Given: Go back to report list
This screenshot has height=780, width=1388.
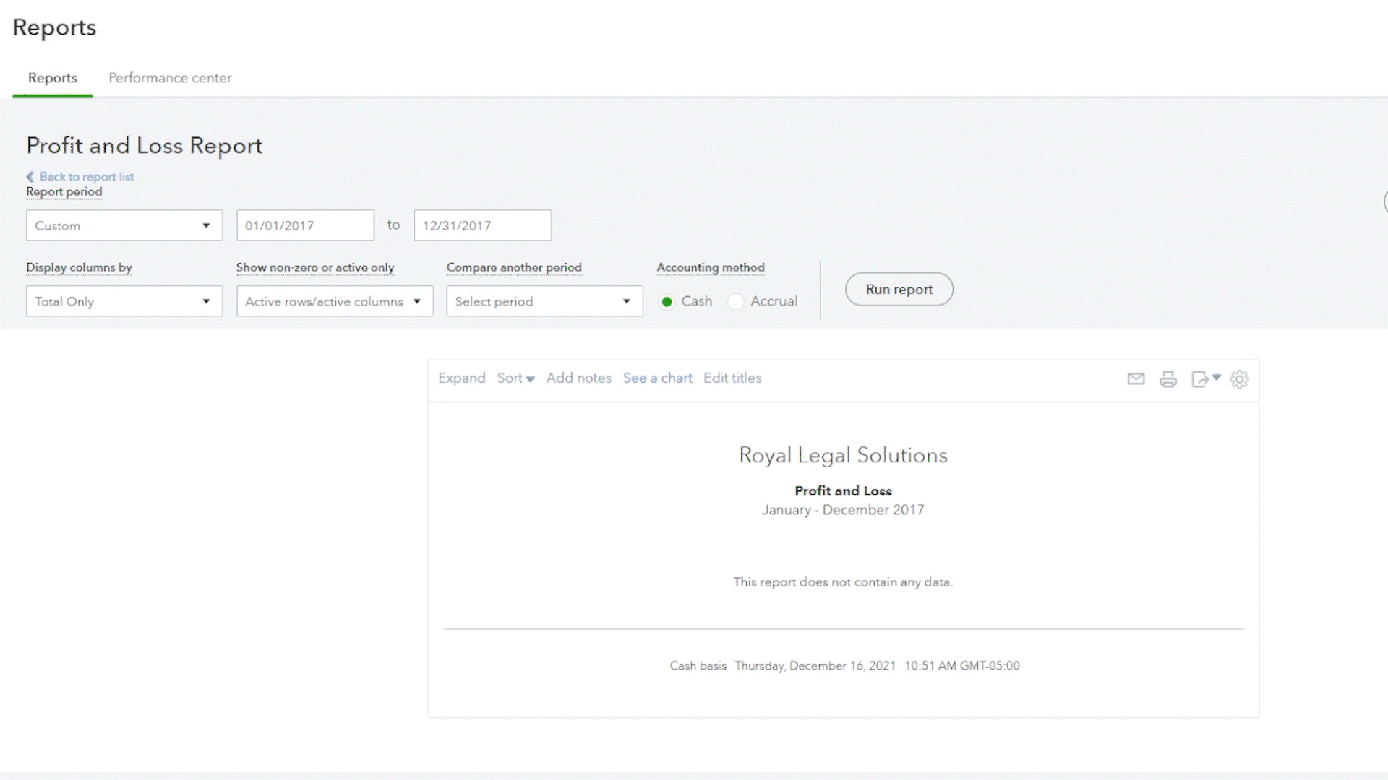Looking at the screenshot, I should (x=87, y=177).
